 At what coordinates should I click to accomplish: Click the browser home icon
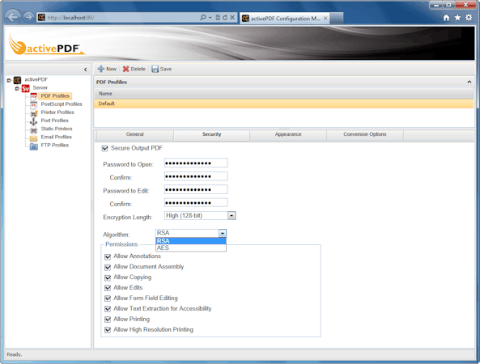446,18
